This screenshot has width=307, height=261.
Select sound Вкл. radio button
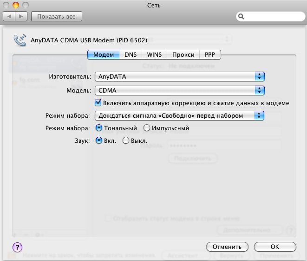click(99, 141)
